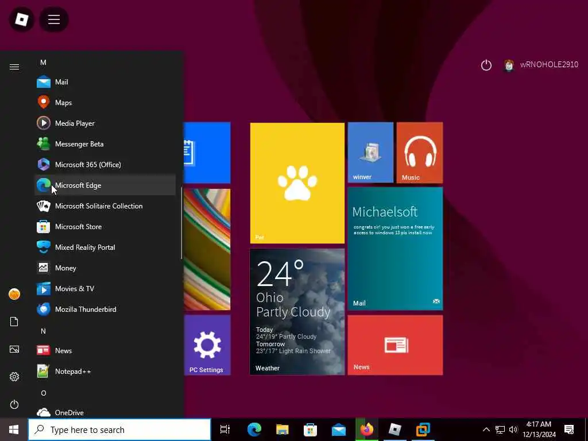
Task: Open News from the app list
Action: (x=105, y=351)
